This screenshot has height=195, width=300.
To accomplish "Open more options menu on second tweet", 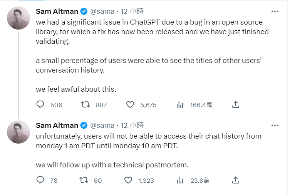I will pos(275,125).
